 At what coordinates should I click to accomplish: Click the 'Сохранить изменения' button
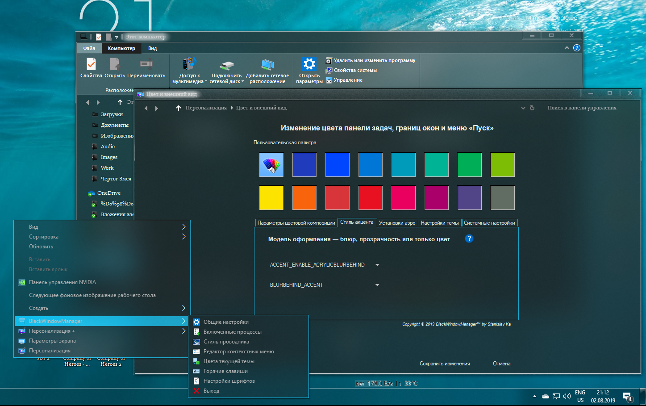click(x=444, y=364)
